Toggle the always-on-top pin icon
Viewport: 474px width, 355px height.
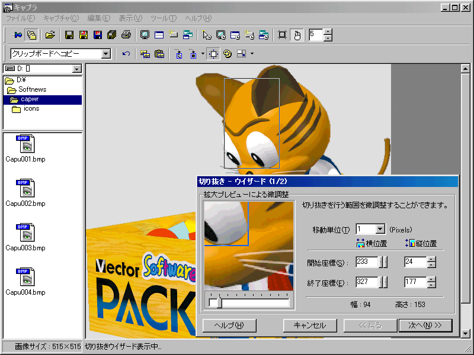tap(18, 35)
